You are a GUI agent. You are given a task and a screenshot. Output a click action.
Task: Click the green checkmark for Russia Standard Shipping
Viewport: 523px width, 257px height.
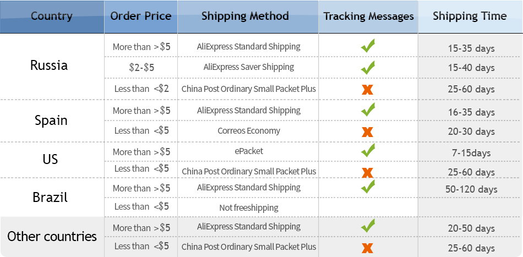tap(368, 46)
